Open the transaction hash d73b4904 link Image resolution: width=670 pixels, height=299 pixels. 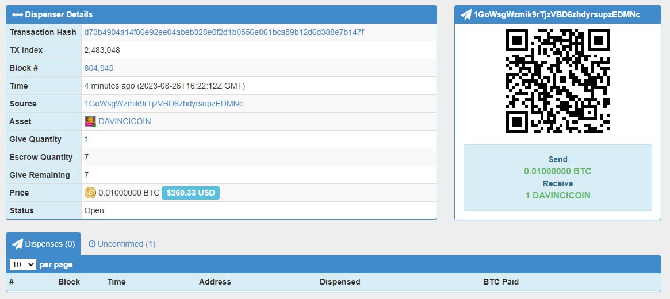coord(224,32)
